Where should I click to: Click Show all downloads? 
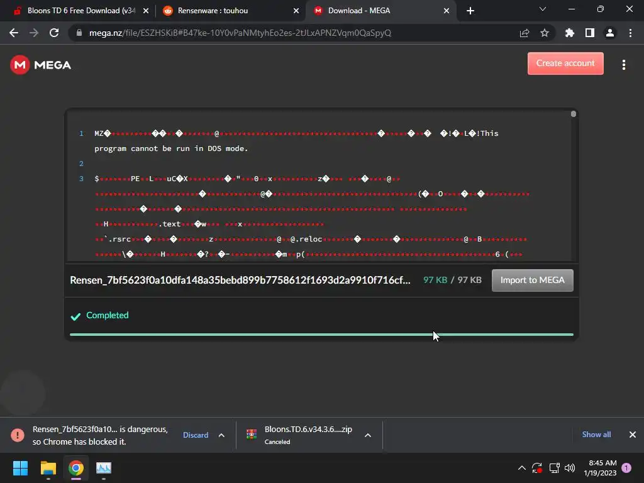(596, 435)
